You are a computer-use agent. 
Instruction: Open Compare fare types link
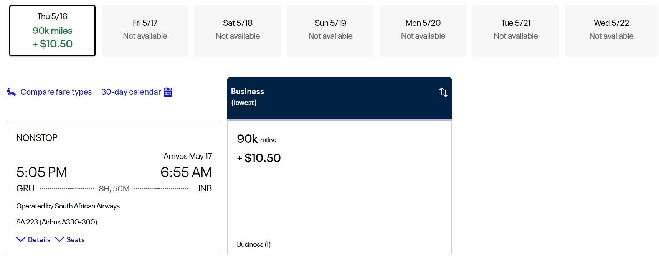[56, 92]
